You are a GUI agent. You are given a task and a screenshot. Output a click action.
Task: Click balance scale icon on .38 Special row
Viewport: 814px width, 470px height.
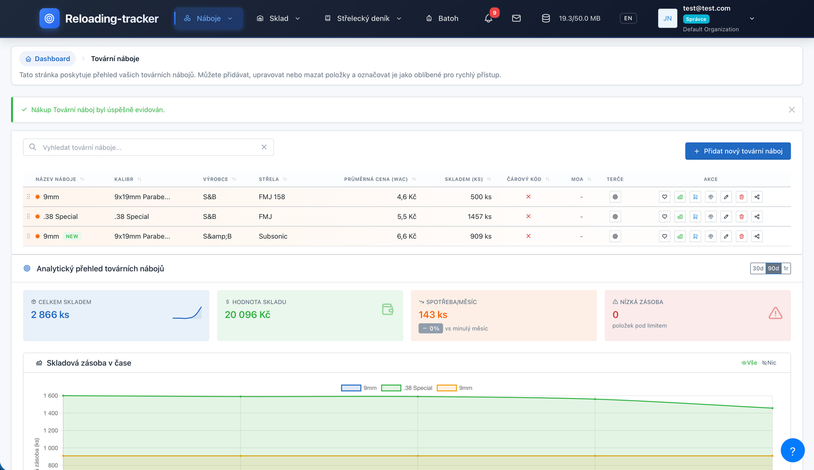point(711,217)
